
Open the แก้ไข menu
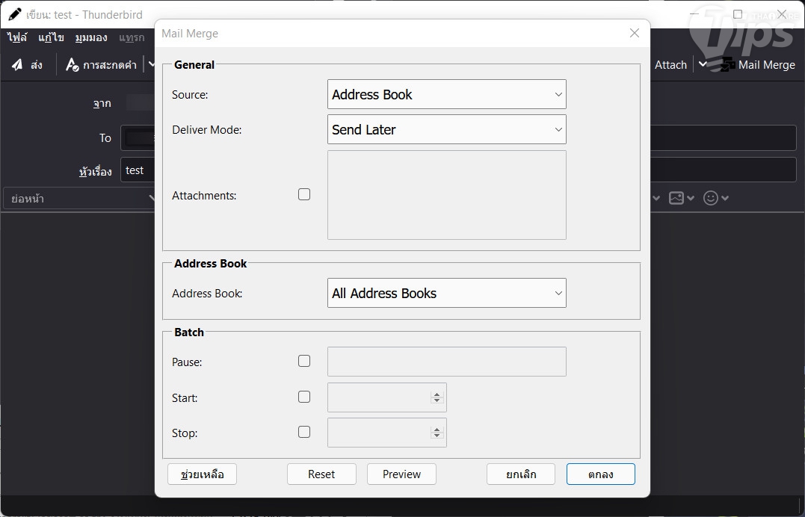[x=51, y=37]
